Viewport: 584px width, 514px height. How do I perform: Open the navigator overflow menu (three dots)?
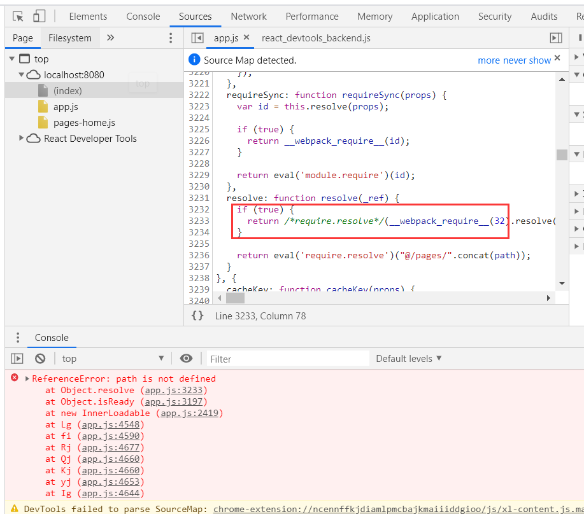pos(171,38)
